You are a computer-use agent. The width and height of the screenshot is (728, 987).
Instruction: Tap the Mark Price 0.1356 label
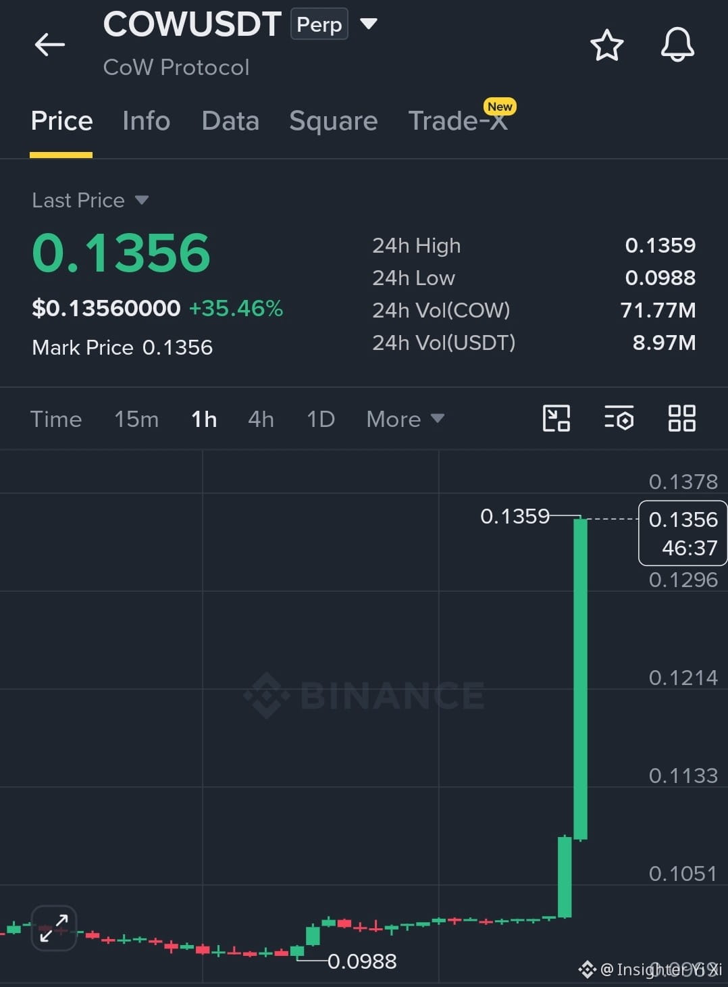click(x=122, y=347)
